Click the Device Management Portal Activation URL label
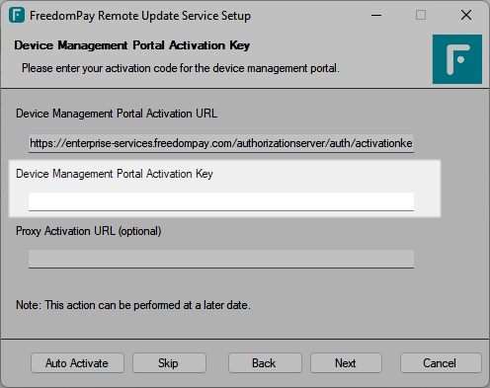Viewport: 490px width, 388px height. click(117, 114)
